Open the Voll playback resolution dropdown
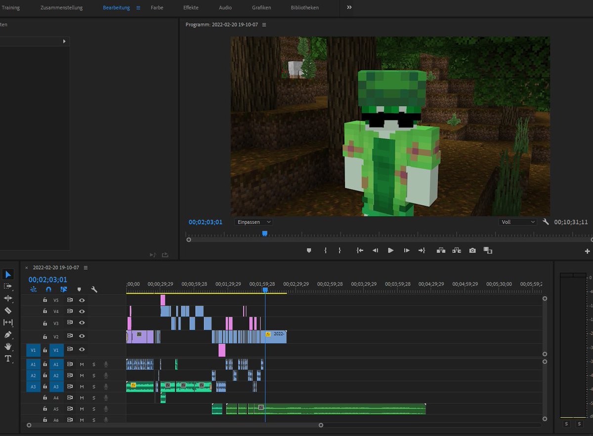Image resolution: width=593 pixels, height=436 pixels. 517,222
